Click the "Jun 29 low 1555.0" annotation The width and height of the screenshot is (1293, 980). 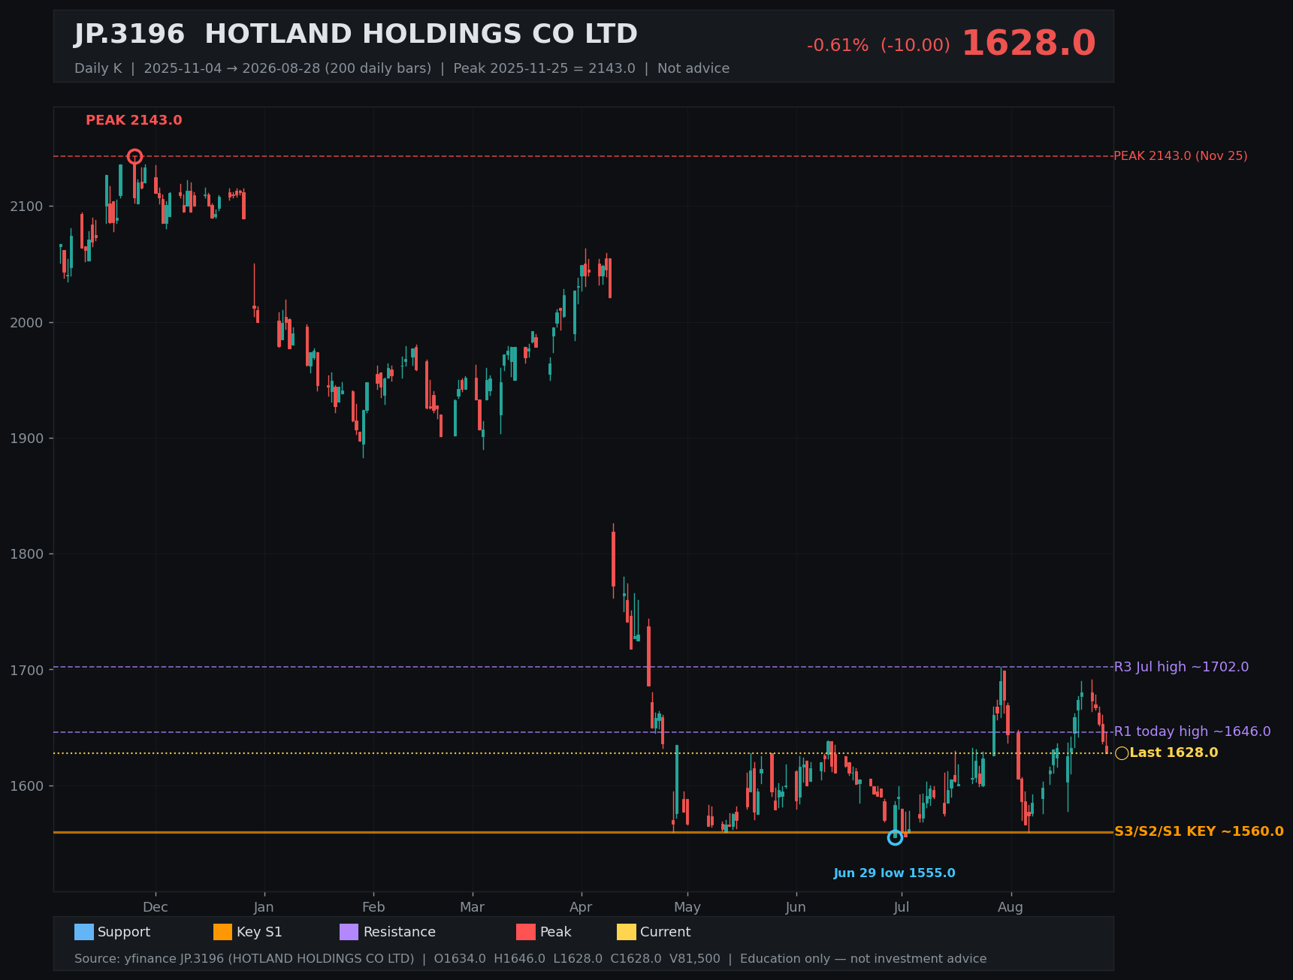895,873
